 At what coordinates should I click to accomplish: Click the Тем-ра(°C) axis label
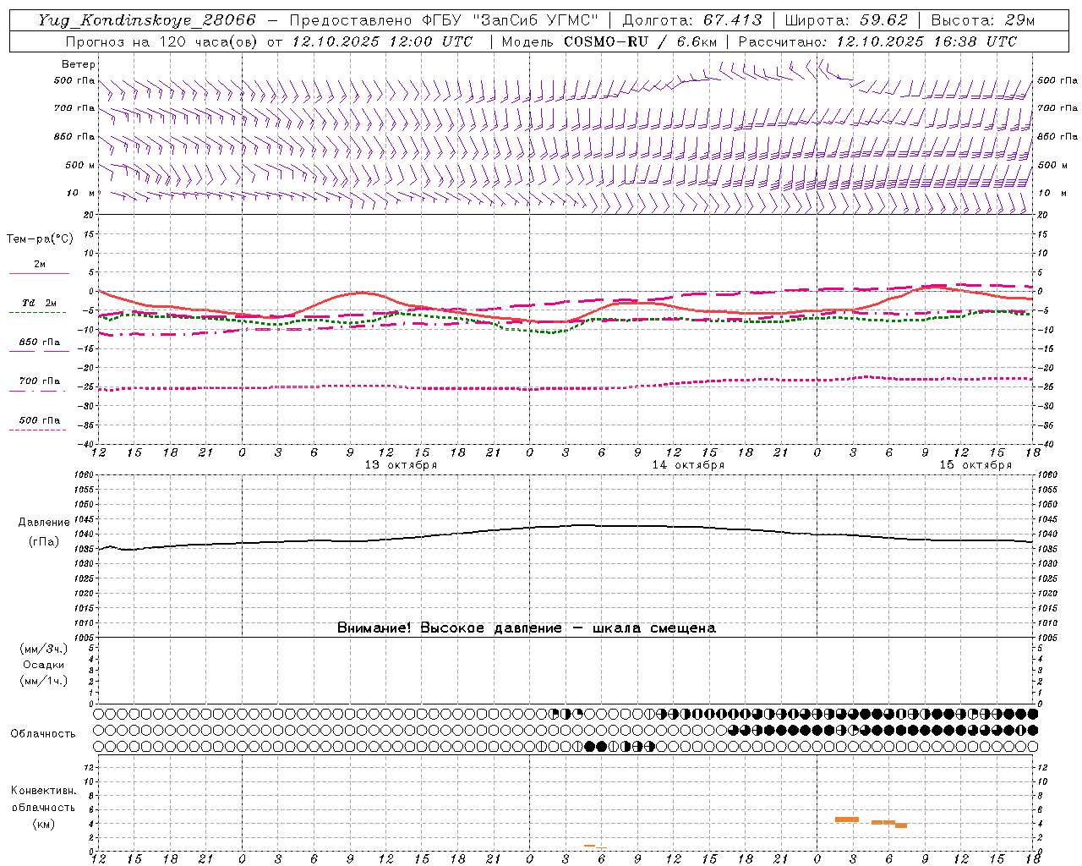41,238
